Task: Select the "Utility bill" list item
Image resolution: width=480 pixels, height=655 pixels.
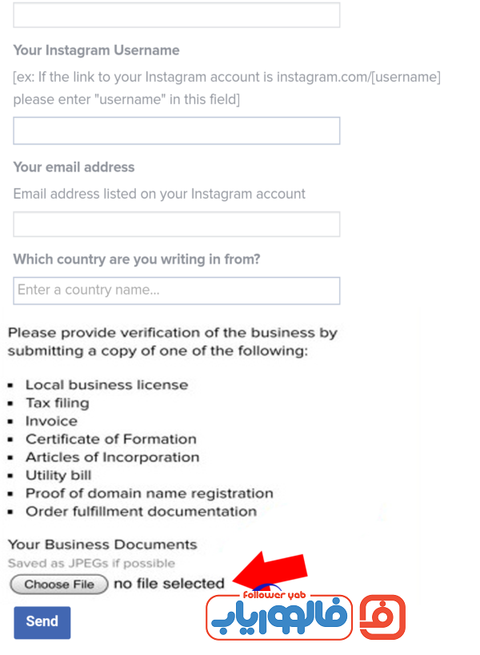Action: pos(58,476)
